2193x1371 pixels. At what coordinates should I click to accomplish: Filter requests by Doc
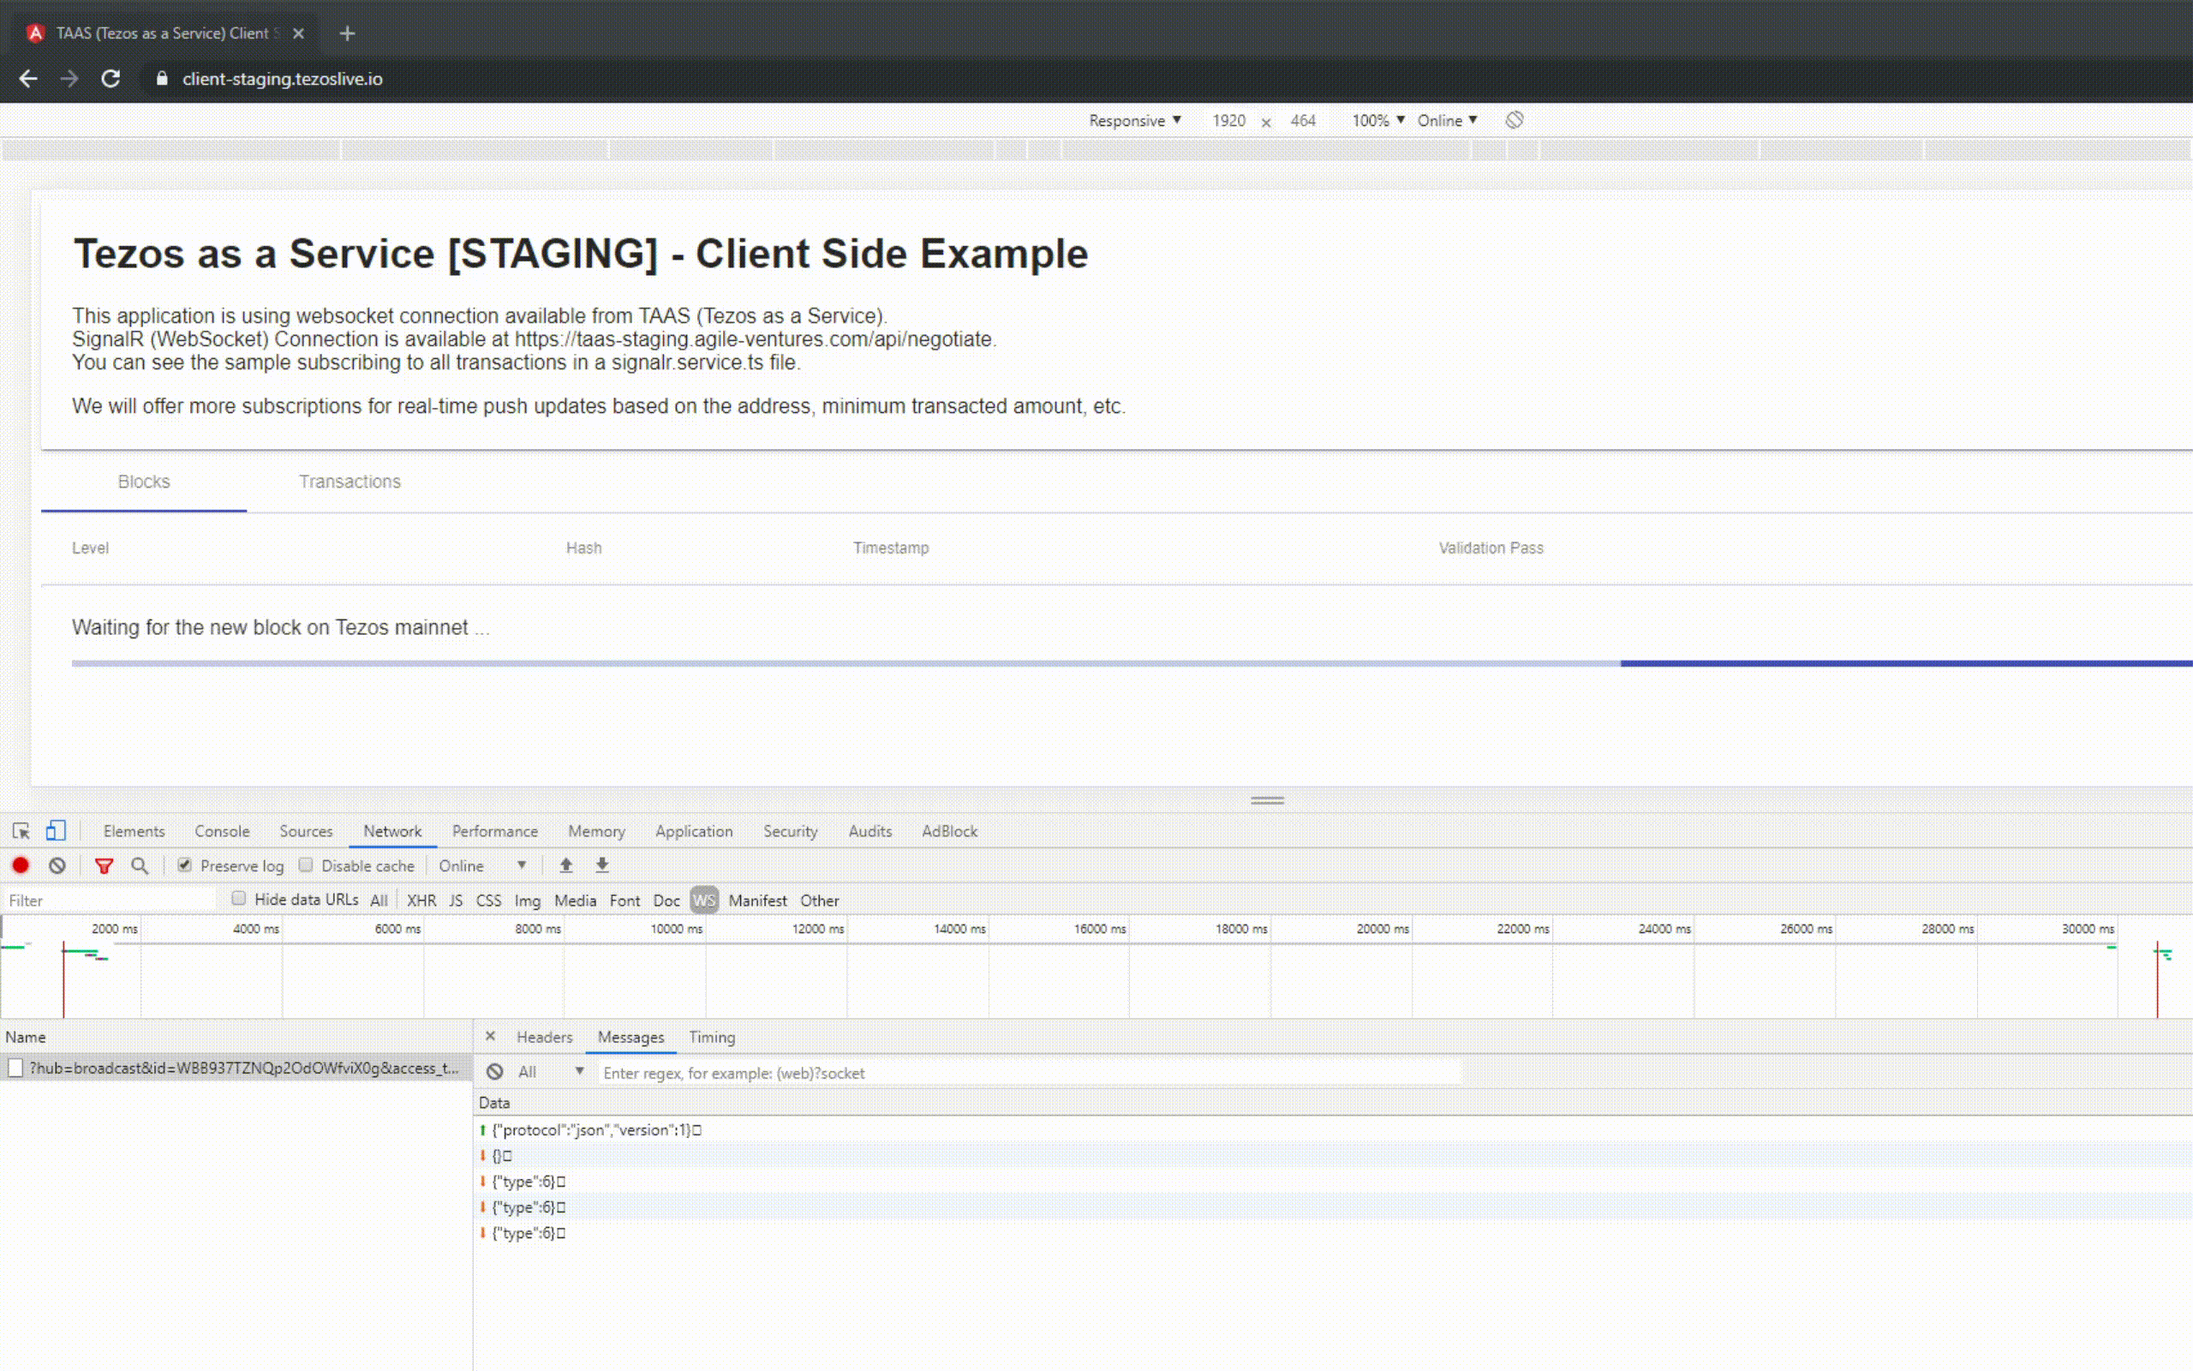tap(666, 901)
